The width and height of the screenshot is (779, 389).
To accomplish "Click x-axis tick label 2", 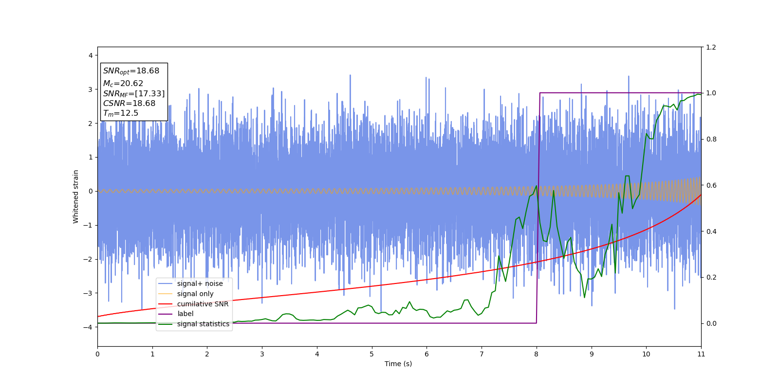I will click(207, 354).
